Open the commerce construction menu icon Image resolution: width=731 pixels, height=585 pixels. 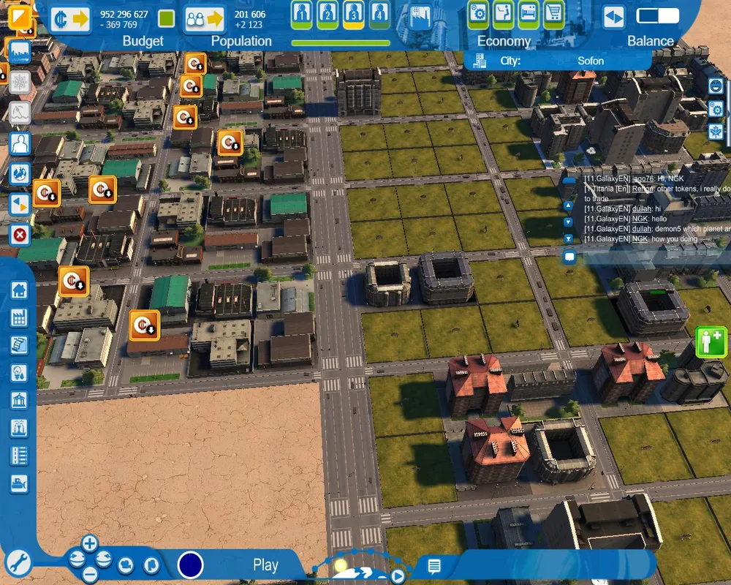(19, 346)
